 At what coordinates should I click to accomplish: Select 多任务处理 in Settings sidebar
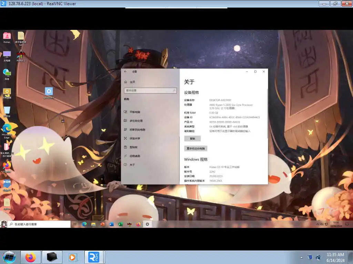[x=133, y=121]
